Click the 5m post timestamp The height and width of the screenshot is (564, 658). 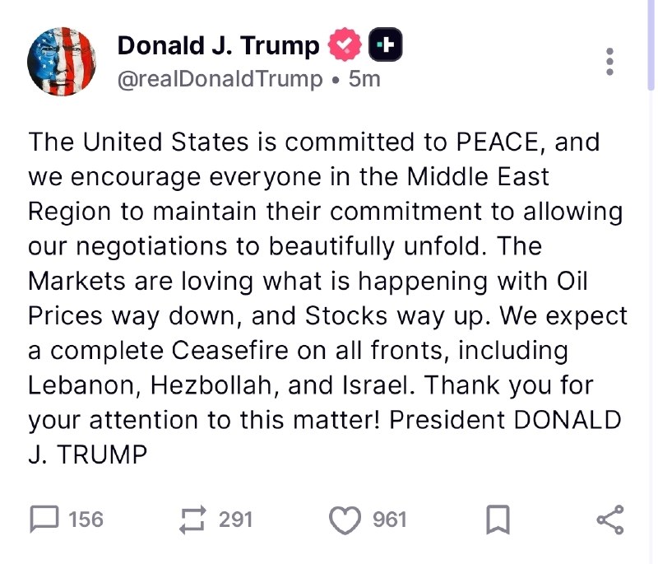(x=364, y=79)
